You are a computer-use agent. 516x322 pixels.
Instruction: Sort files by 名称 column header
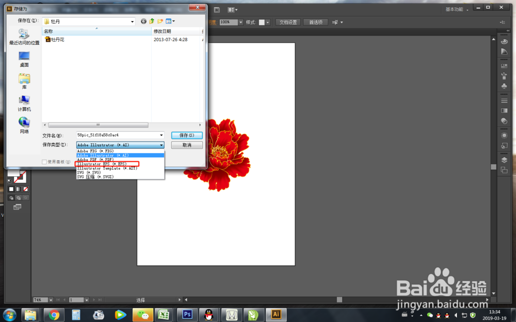[96, 31]
